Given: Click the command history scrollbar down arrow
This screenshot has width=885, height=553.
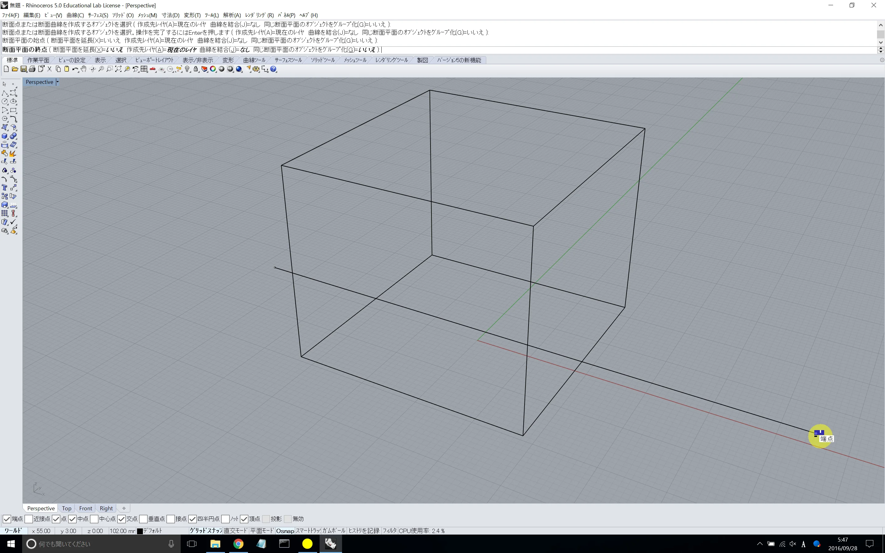Looking at the screenshot, I should 881,42.
